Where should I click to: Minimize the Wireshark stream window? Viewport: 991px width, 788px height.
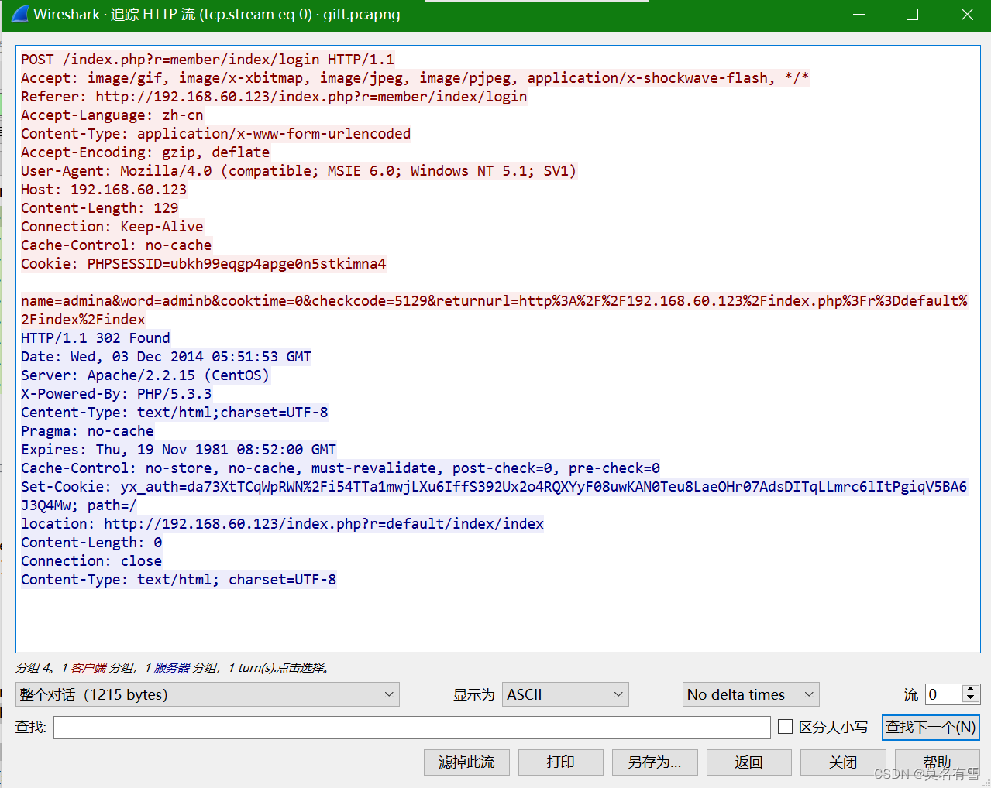[859, 14]
